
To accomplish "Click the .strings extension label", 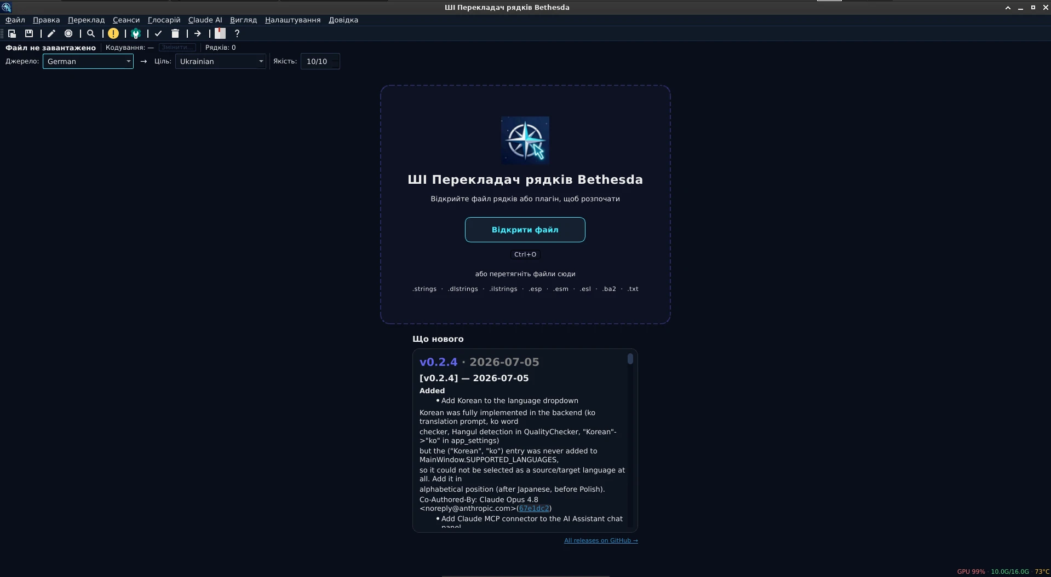I will tap(424, 289).
